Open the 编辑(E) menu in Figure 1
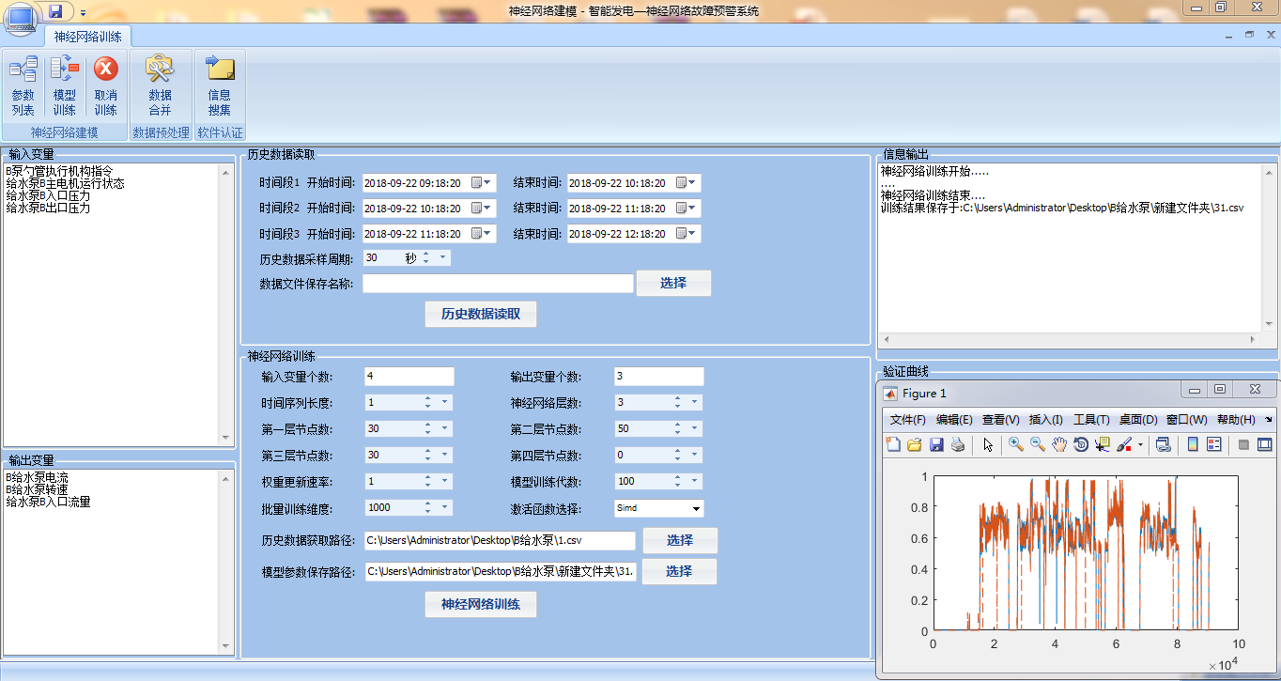 (954, 419)
